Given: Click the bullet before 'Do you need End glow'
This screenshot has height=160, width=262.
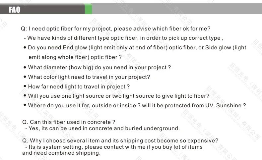Looking at the screenshot, I should 25,48.
